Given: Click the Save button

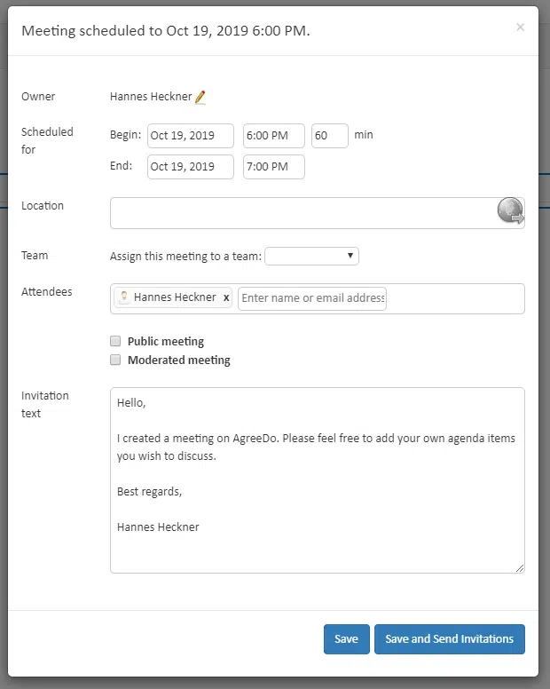Looking at the screenshot, I should 347,639.
